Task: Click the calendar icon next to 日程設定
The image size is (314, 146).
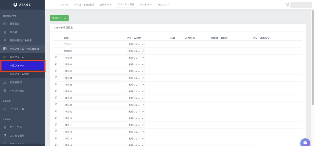Action: [5, 24]
